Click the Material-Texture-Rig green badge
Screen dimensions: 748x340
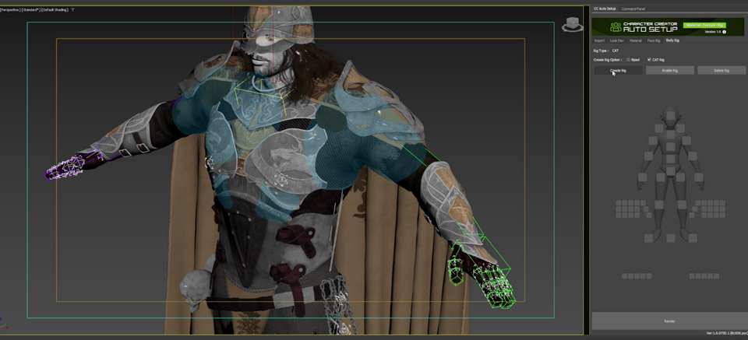(x=705, y=25)
